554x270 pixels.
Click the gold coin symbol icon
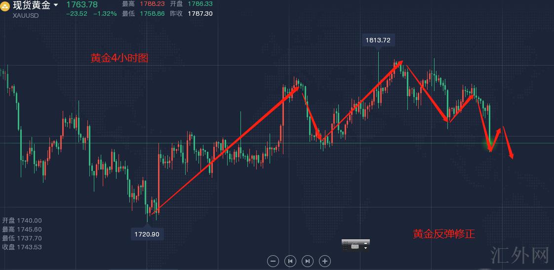point(5,6)
